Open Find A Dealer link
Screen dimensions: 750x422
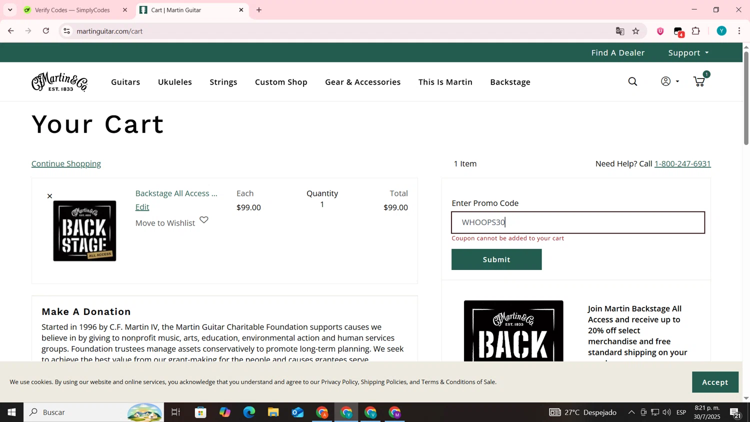pos(617,52)
